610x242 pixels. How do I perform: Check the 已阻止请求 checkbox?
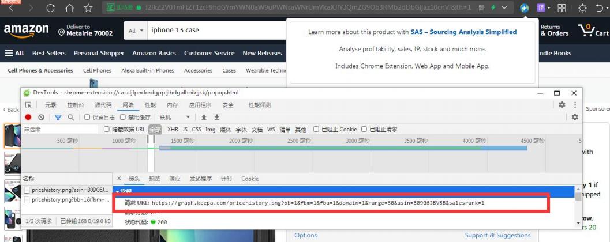364,129
